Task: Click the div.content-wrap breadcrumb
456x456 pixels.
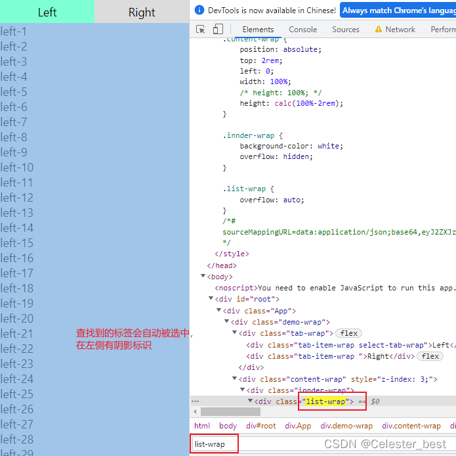Action: pos(411,426)
